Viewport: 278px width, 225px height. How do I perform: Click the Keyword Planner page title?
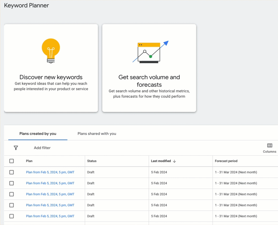click(26, 5)
